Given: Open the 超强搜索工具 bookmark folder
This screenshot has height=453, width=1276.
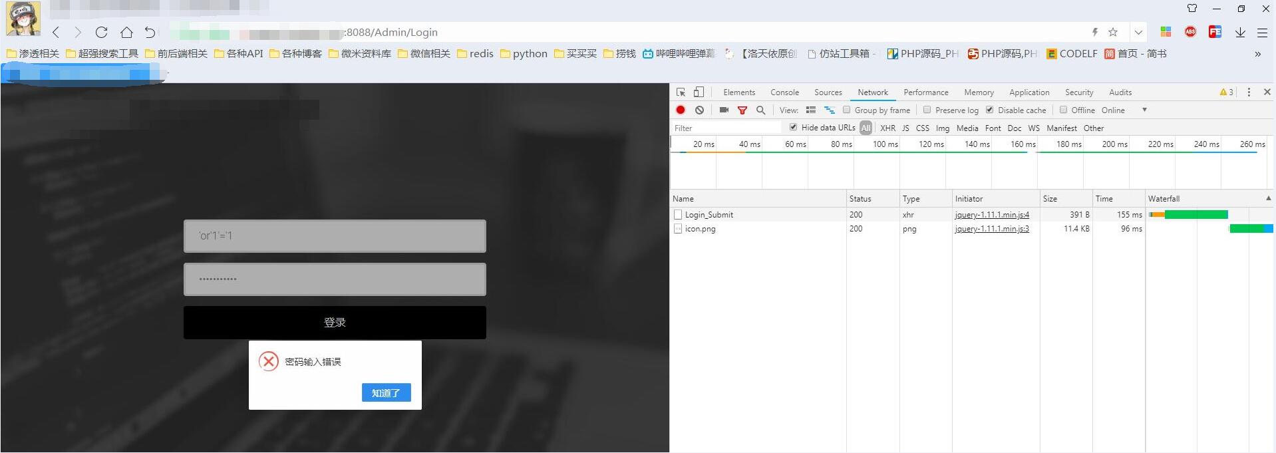Looking at the screenshot, I should click(x=102, y=53).
